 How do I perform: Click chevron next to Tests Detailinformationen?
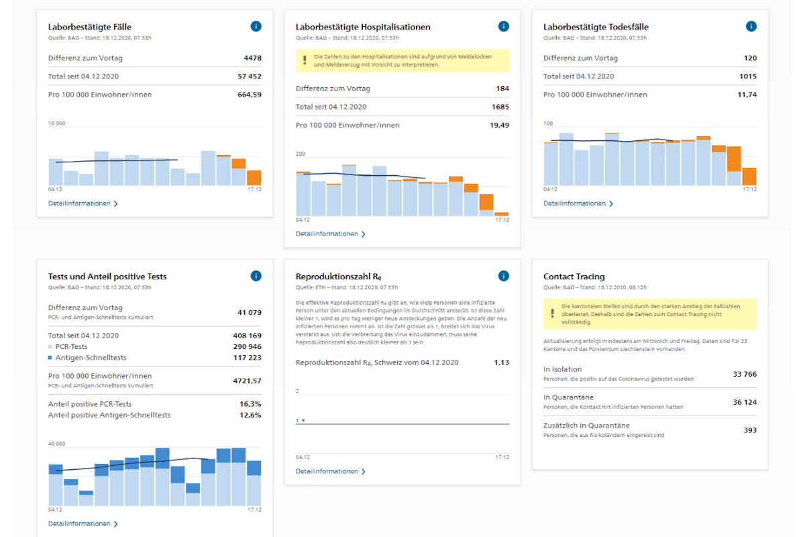(116, 524)
